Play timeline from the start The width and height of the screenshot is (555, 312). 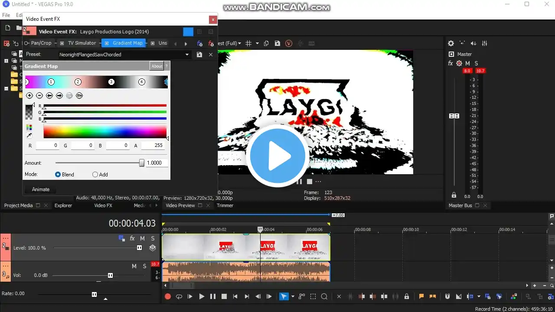pyautogui.click(x=190, y=296)
